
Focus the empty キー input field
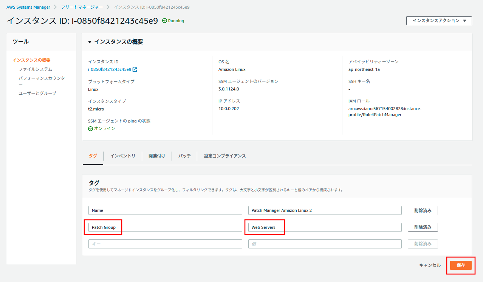tap(165, 244)
